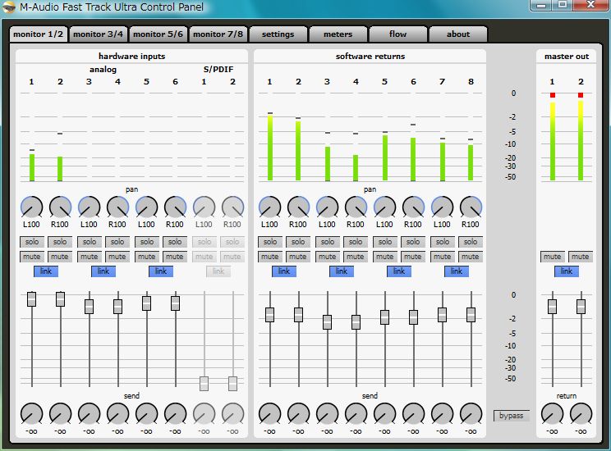Screen dimensions: 611x451
Task: Mute software return 1
Action: pos(269,257)
